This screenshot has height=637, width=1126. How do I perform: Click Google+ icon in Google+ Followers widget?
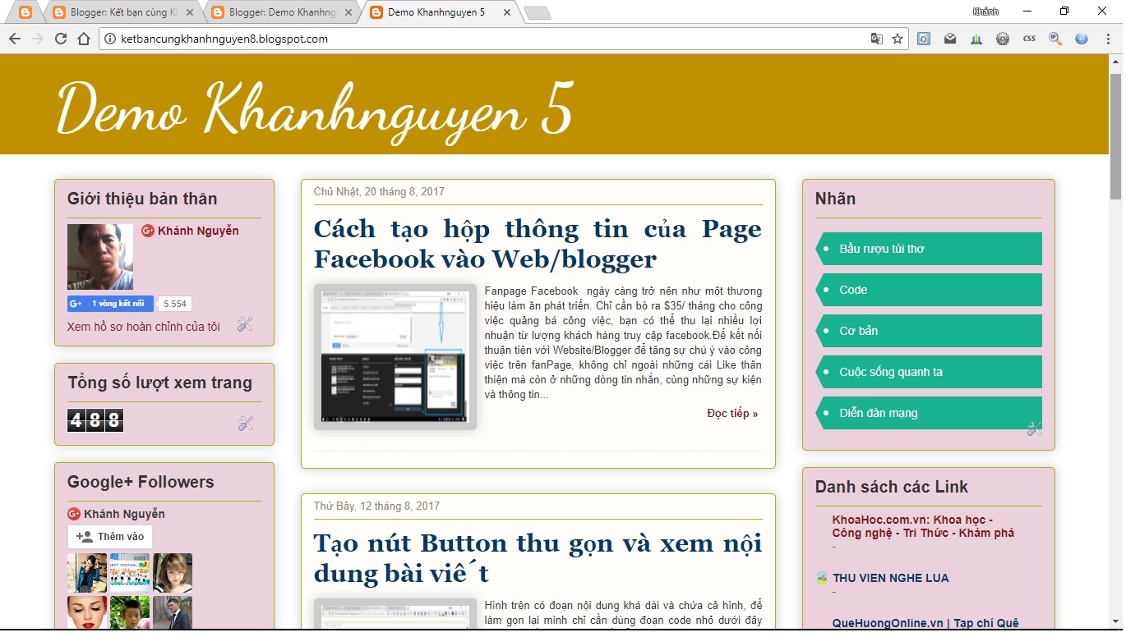[x=74, y=514]
